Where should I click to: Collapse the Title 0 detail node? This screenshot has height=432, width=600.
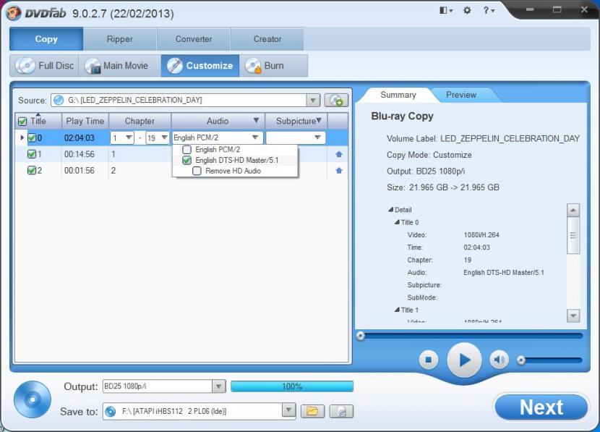(x=397, y=222)
